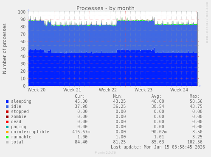
Task: Click the idle current value 37.98
Action: pos(81,107)
